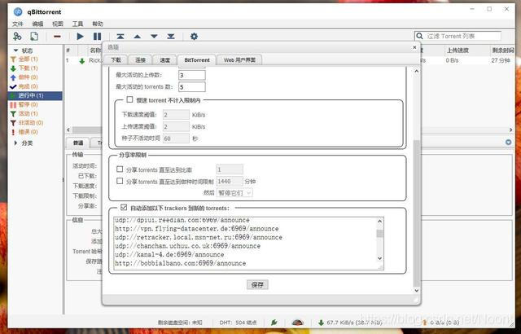Click the move up queue icon
Image resolution: width=521 pixels, height=334 pixels.
click(138, 37)
